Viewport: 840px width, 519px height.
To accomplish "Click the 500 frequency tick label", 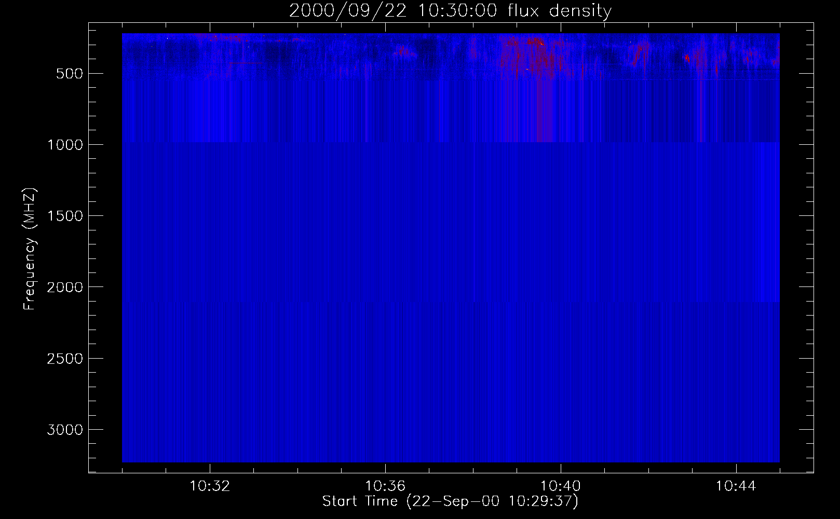I will [70, 74].
